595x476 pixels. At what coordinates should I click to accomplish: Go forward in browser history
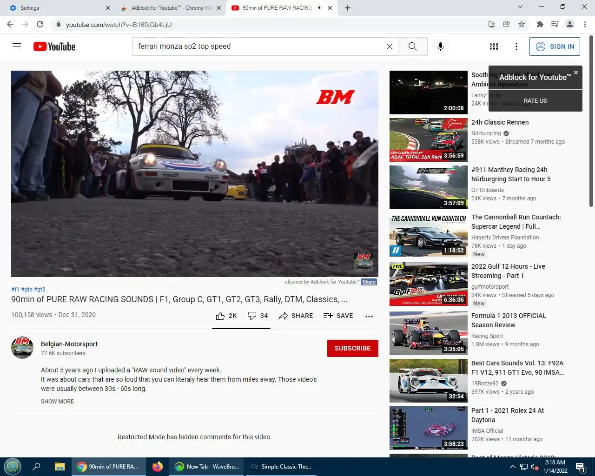click(25, 24)
